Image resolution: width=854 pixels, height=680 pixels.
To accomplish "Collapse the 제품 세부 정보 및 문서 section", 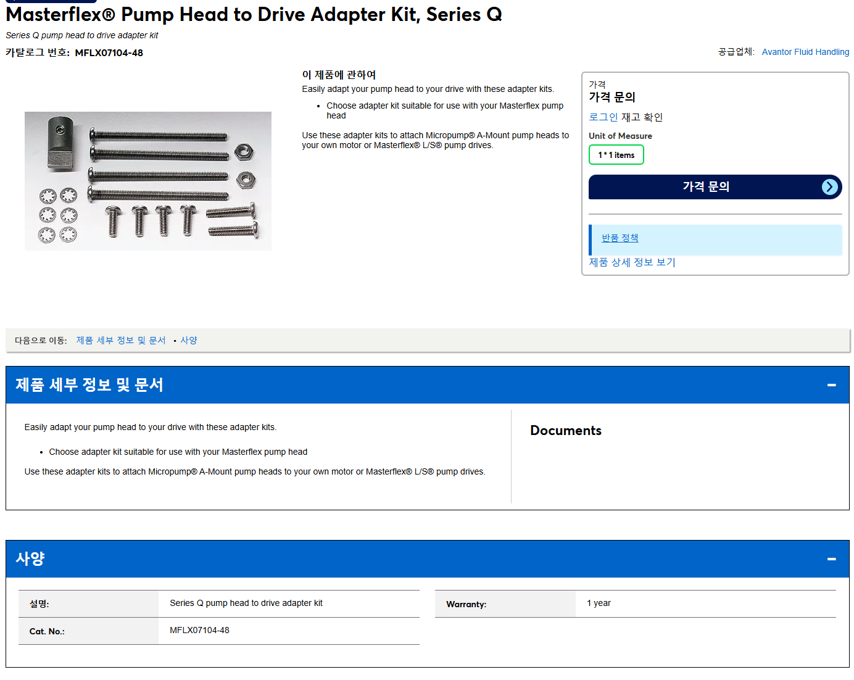I will pos(832,385).
